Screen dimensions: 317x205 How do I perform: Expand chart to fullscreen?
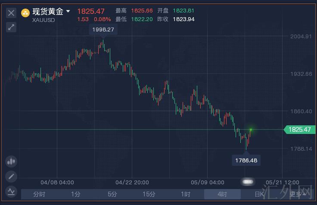(11, 27)
